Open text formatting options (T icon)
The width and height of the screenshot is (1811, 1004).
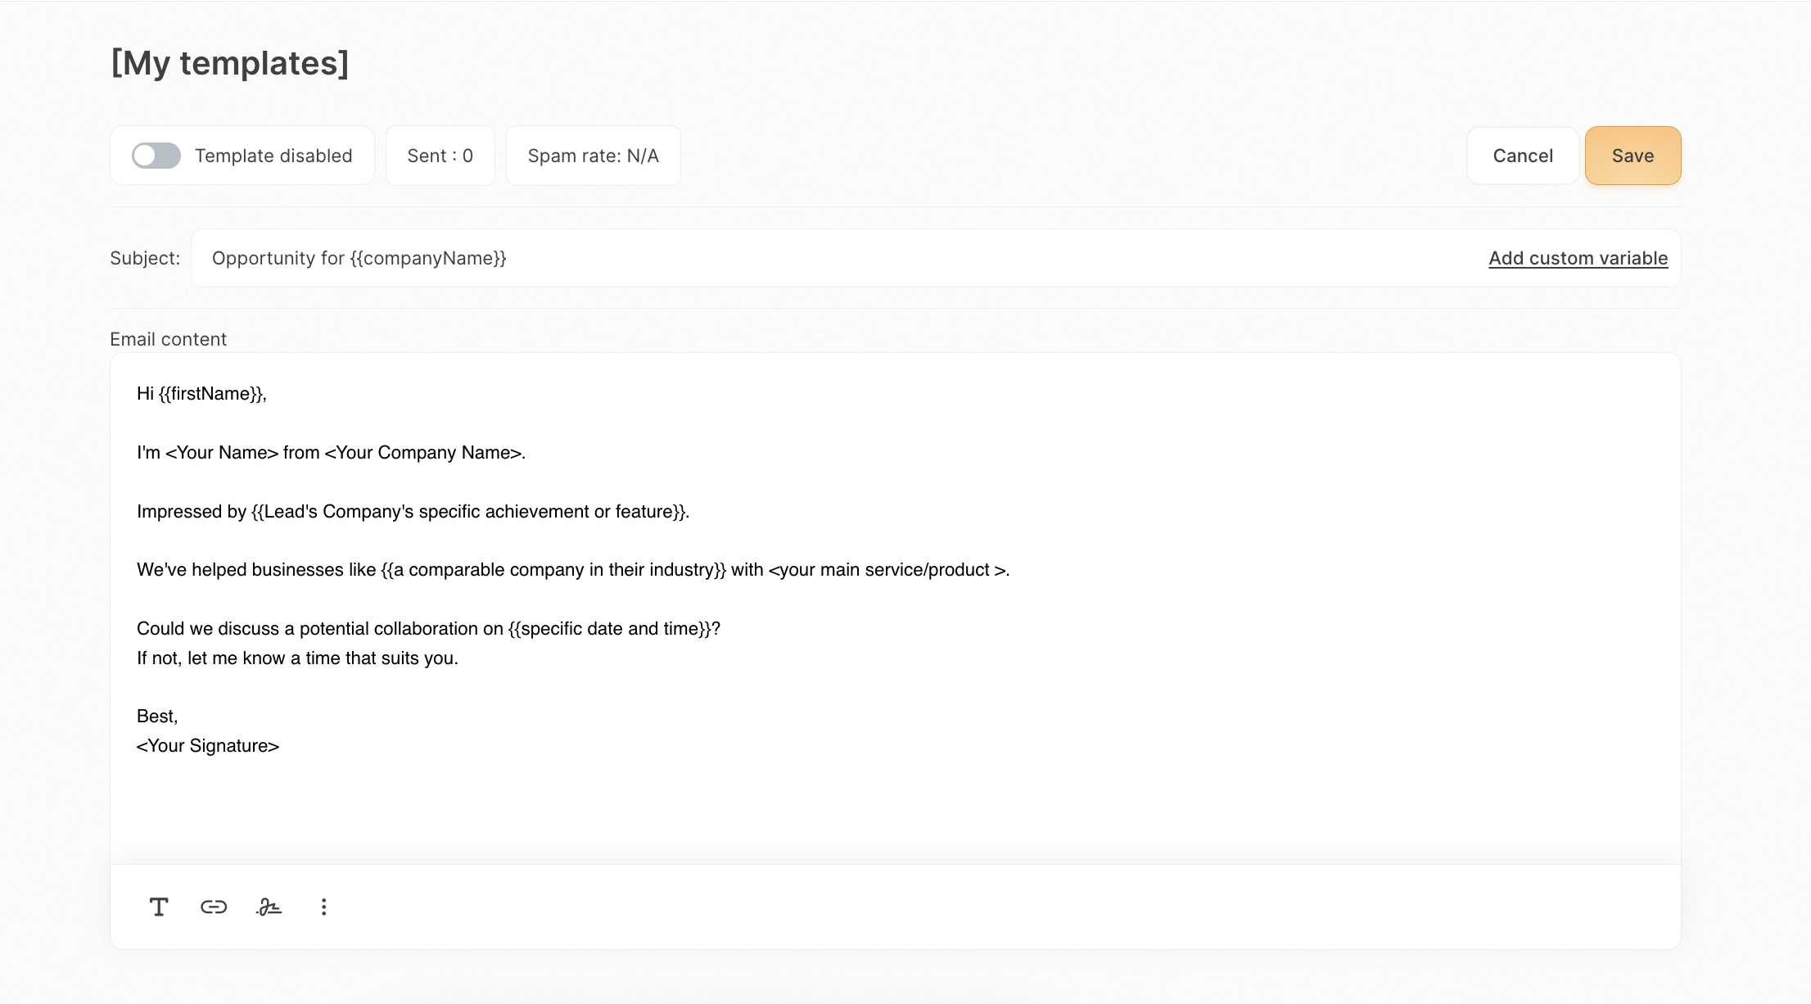coord(159,907)
